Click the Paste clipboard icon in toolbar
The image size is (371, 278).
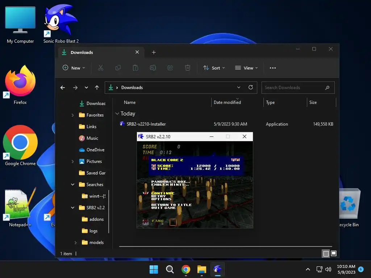click(x=136, y=68)
